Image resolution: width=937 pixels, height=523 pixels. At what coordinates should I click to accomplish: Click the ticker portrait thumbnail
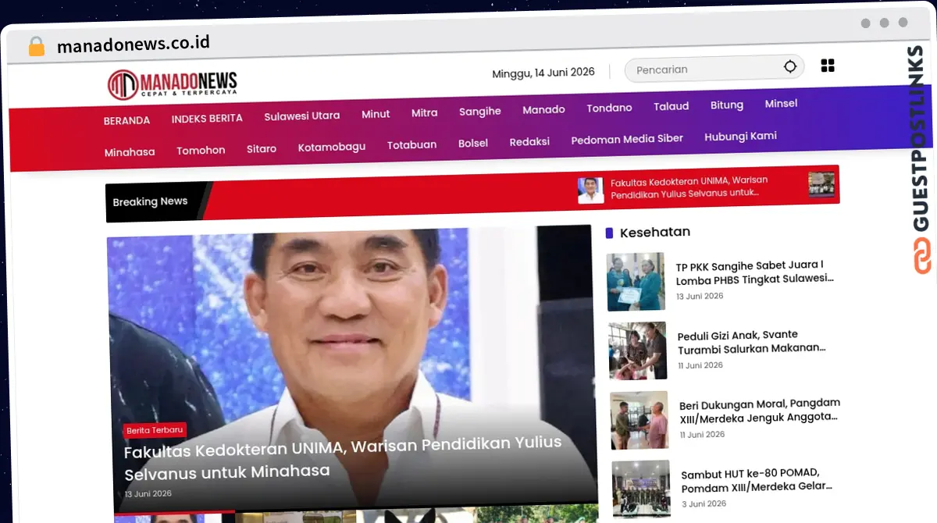[x=590, y=190]
